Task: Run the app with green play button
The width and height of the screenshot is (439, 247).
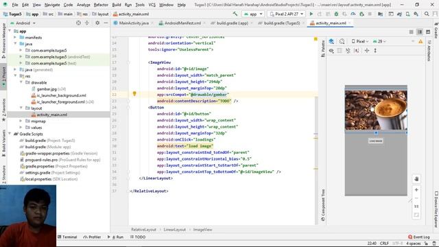Action: pyautogui.click(x=311, y=14)
